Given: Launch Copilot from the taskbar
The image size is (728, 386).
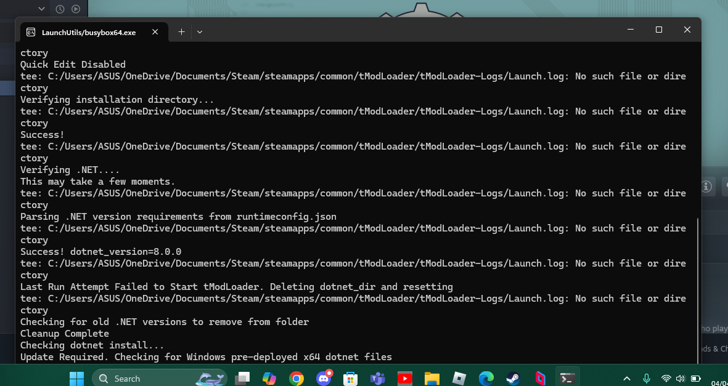Looking at the screenshot, I should click(269, 378).
